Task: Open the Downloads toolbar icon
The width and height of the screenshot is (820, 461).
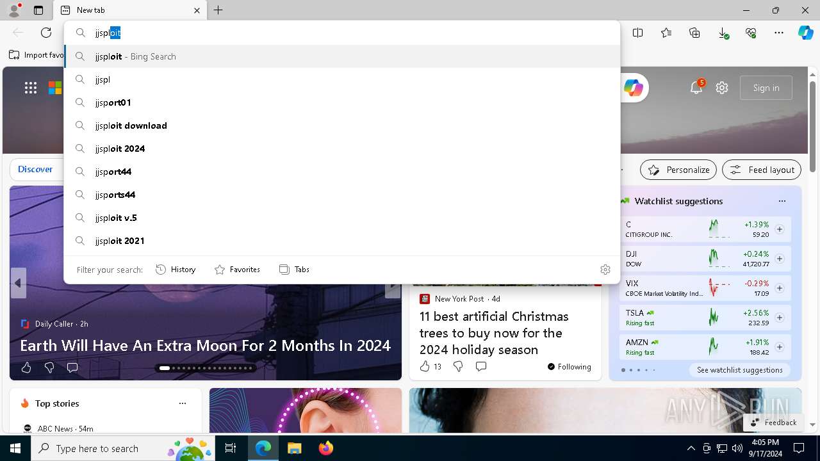Action: click(x=723, y=33)
